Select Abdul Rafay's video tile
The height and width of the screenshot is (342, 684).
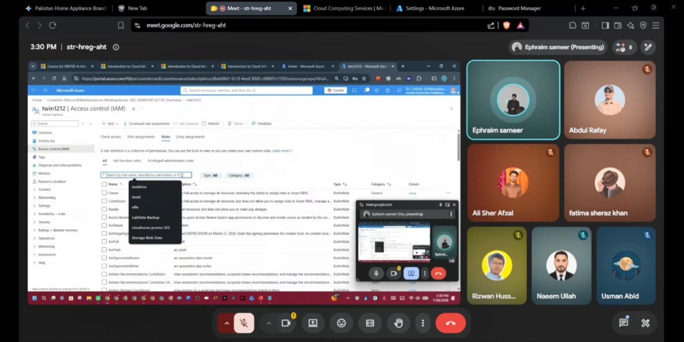[610, 100]
